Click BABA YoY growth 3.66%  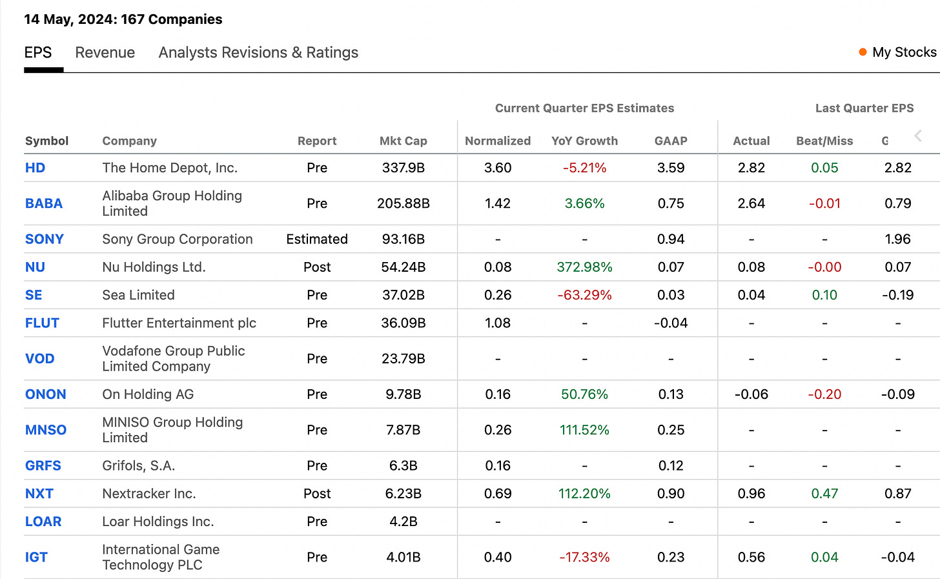[x=585, y=203]
